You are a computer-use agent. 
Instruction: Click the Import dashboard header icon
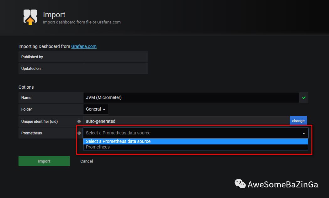coord(30,17)
